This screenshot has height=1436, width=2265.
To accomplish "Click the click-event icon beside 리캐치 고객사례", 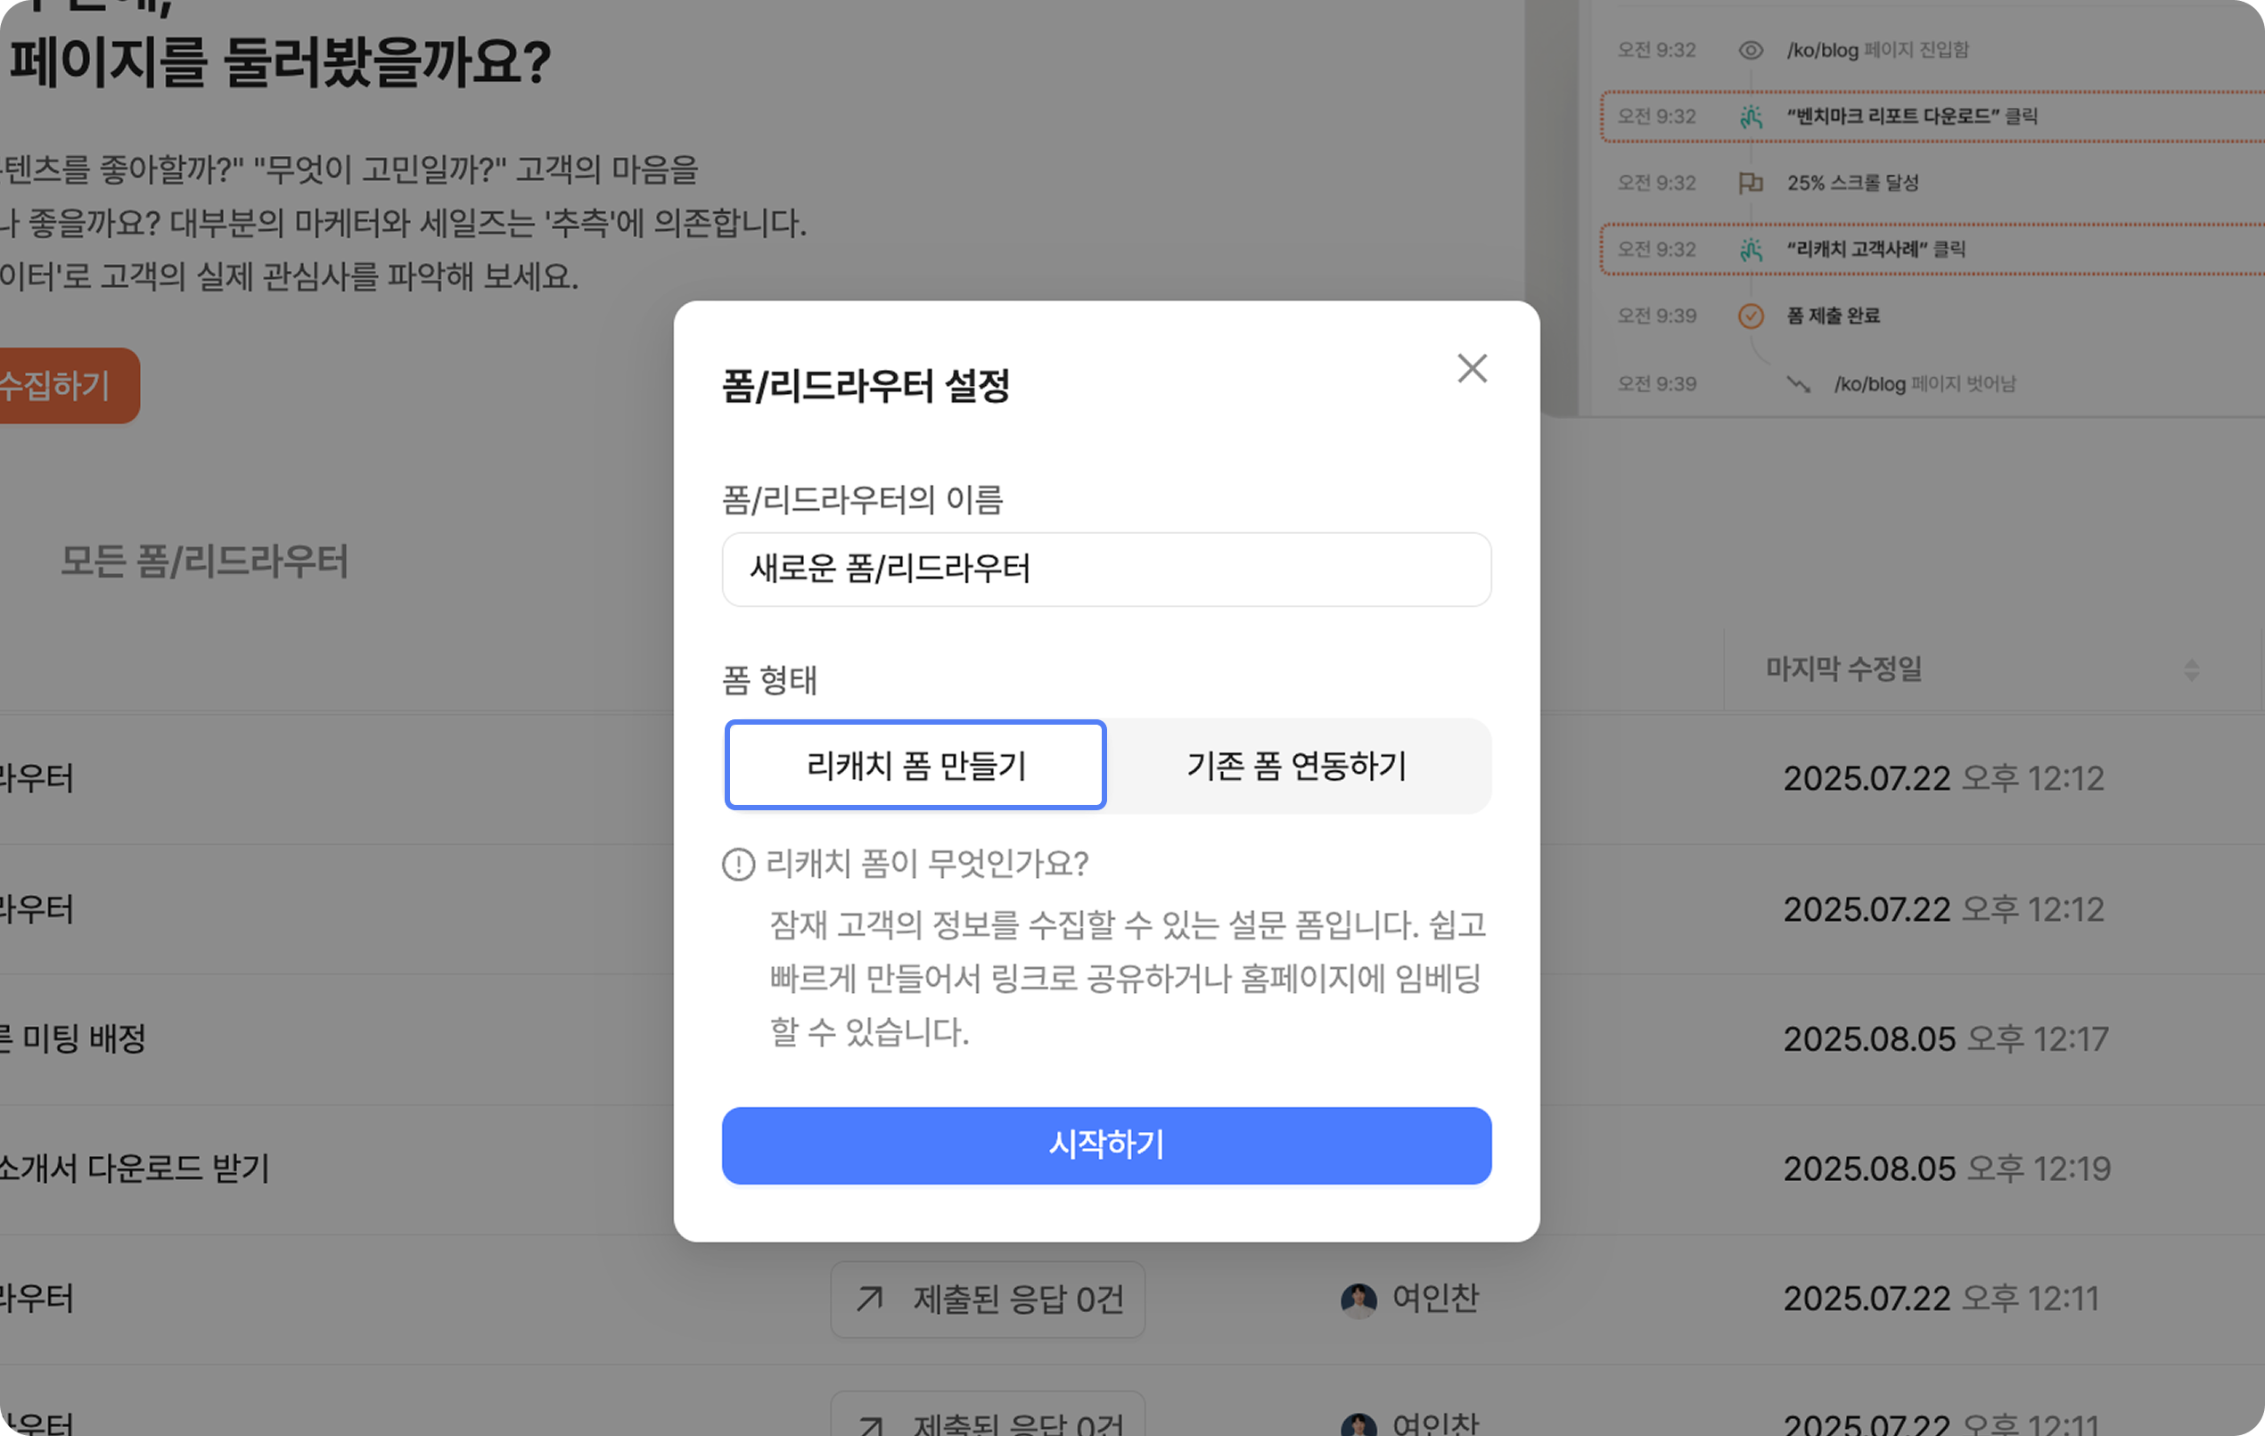I will (1751, 250).
